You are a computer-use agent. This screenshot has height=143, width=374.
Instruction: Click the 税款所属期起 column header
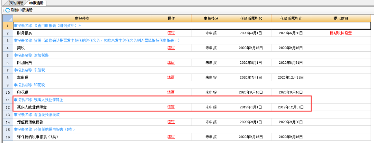(x=251, y=18)
